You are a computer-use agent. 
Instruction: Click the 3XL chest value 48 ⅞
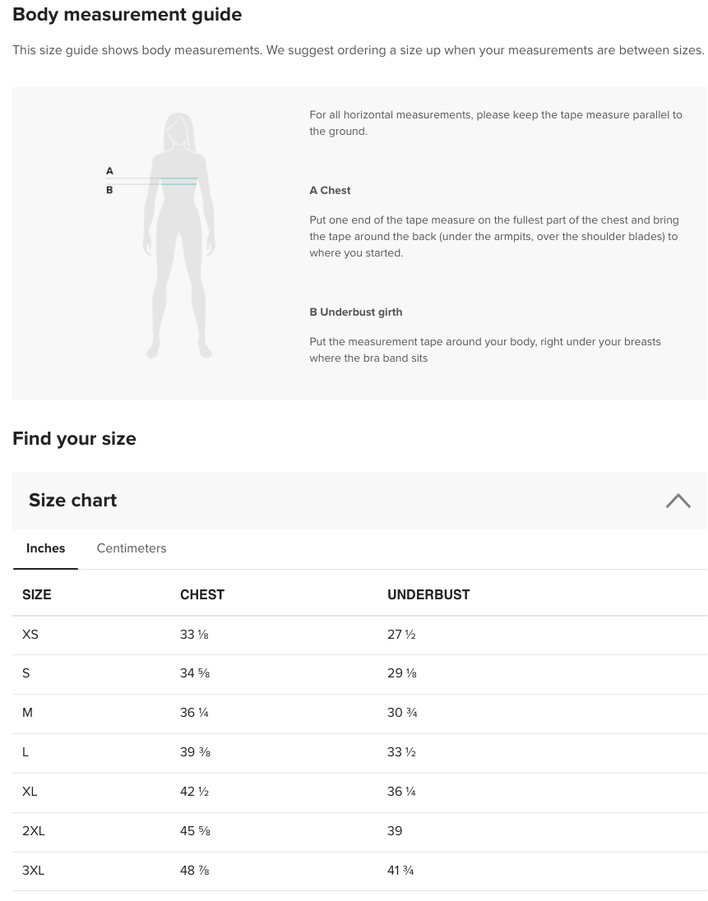coord(195,871)
